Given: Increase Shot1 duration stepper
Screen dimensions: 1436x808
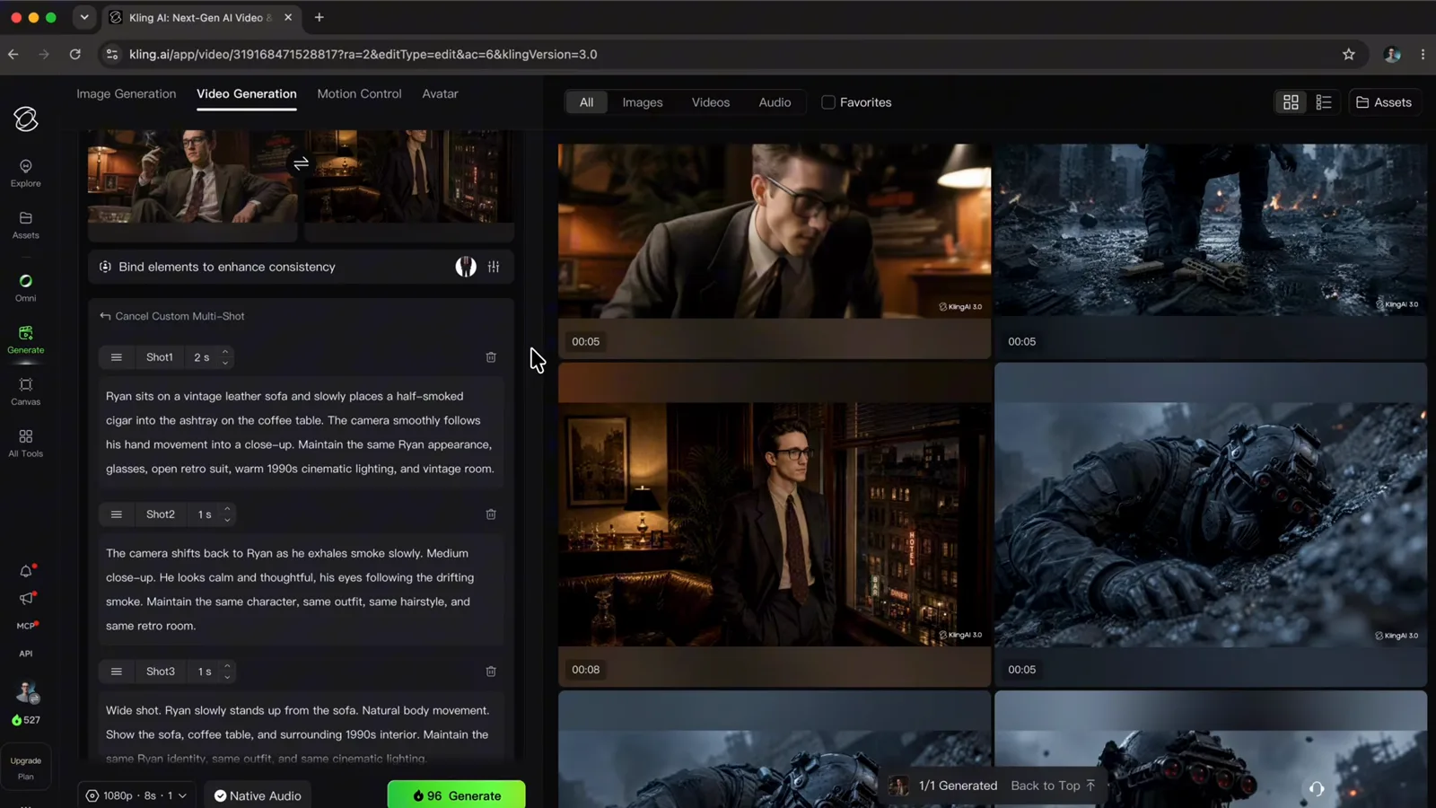Looking at the screenshot, I should [x=225, y=352].
